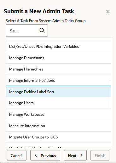Screen dimensions: 116x163
Task: Click the disabled Finish button
Action: pyautogui.click(x=100, y=155)
